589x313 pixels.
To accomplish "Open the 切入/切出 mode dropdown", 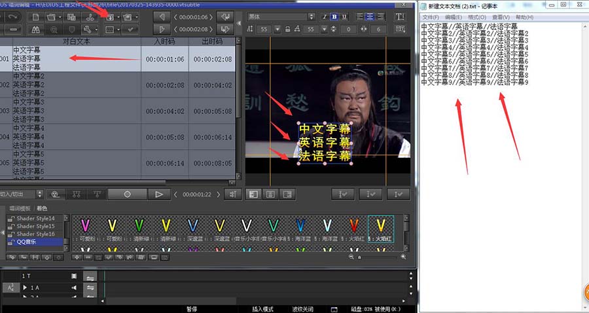I will point(39,194).
